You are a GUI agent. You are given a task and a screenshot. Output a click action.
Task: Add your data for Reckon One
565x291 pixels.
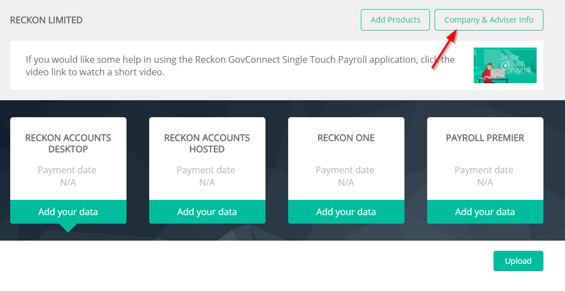pos(346,212)
